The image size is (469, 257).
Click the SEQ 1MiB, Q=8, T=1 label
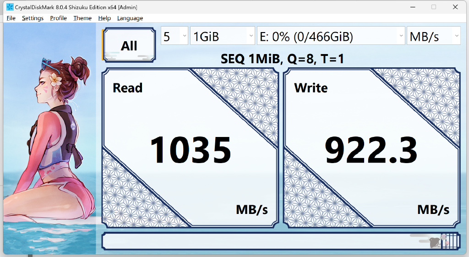click(282, 59)
